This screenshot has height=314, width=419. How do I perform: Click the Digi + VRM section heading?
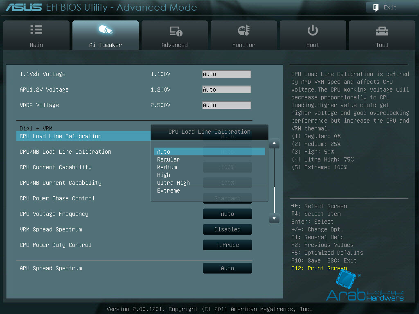coord(36,128)
